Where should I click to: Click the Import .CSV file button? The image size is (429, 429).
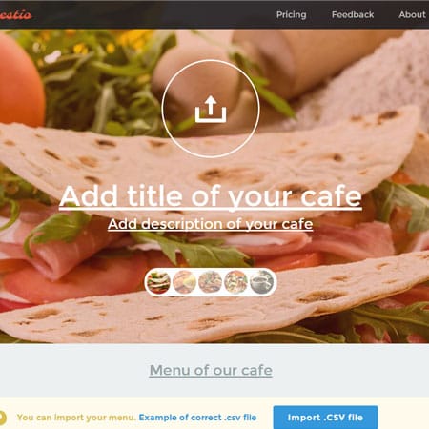point(325,418)
